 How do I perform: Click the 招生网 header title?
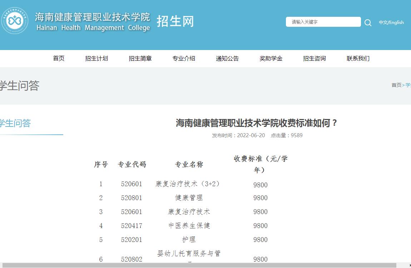[175, 21]
